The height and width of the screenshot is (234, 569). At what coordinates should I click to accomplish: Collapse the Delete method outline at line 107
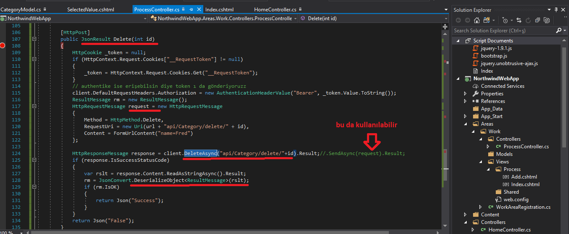coord(34,39)
